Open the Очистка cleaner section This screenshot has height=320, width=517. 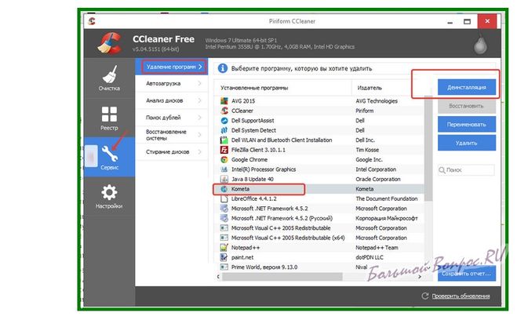tap(109, 78)
